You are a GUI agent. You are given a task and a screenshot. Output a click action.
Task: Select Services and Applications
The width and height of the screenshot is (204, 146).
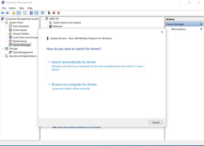coord(23,56)
